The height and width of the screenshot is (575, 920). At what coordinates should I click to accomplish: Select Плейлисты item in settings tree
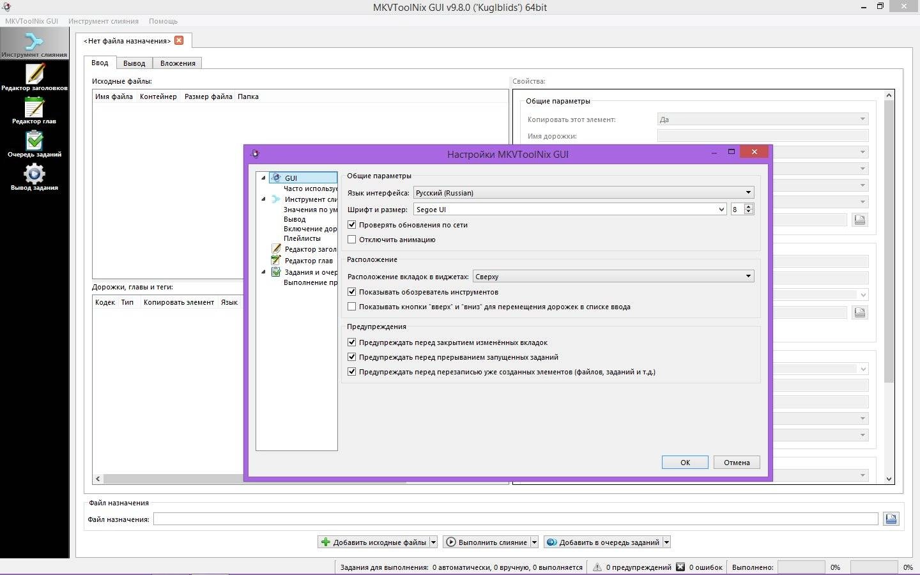[302, 238]
